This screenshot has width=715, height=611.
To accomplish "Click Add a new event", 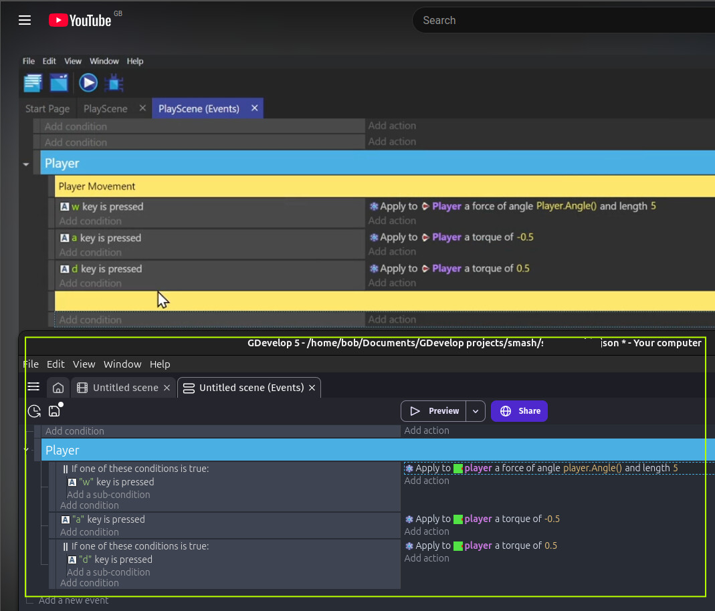I will pos(74,600).
